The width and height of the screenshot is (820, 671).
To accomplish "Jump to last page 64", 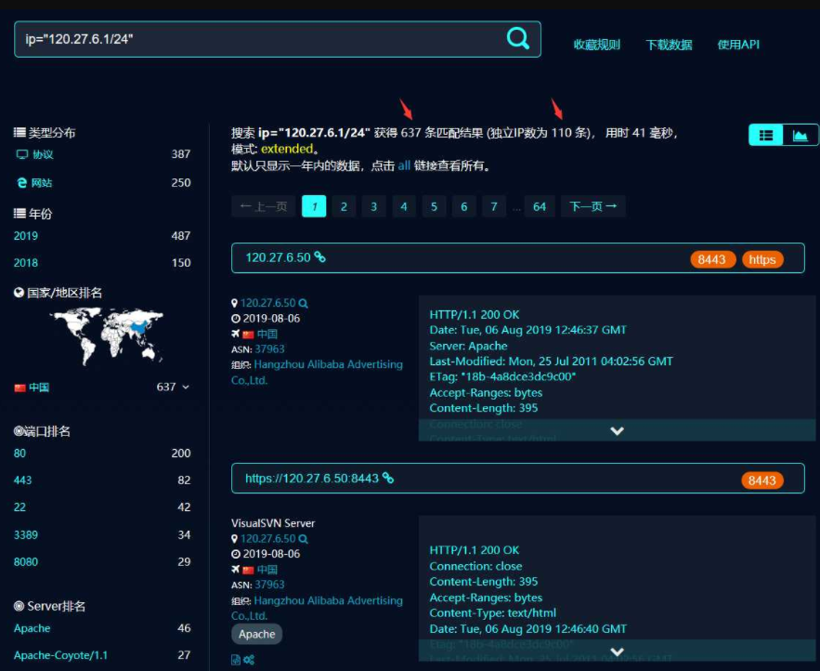I will (540, 206).
